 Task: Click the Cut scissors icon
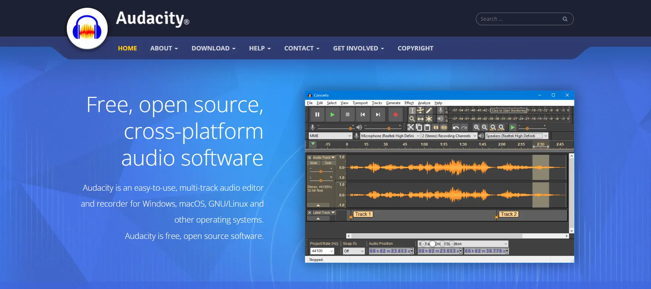[410, 127]
